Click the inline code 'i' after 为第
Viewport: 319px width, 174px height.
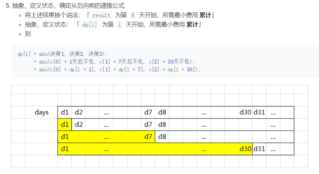[120, 25]
